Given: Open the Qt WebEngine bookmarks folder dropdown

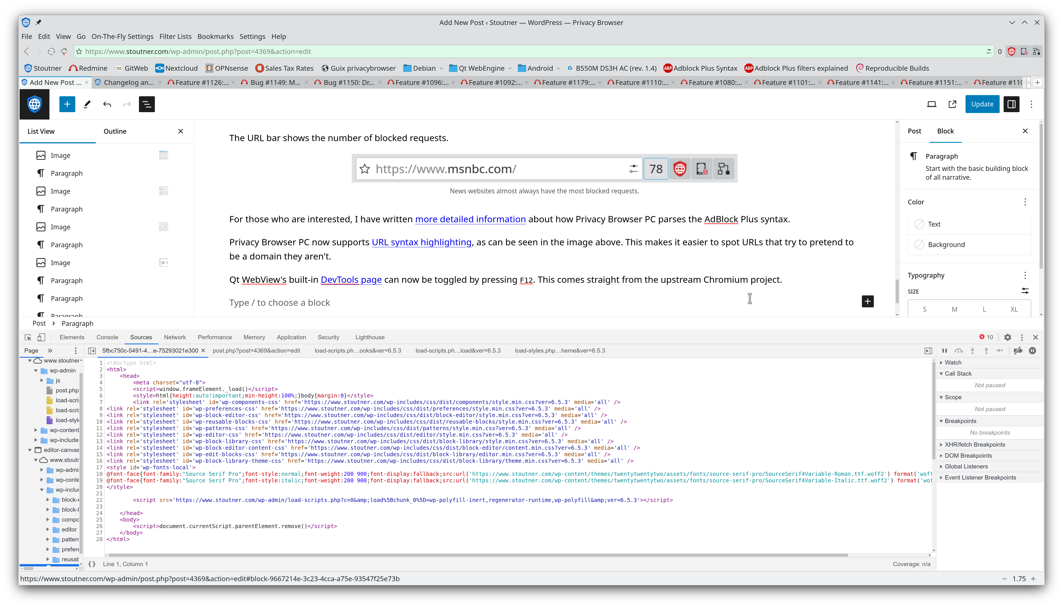Looking at the screenshot, I should point(480,68).
